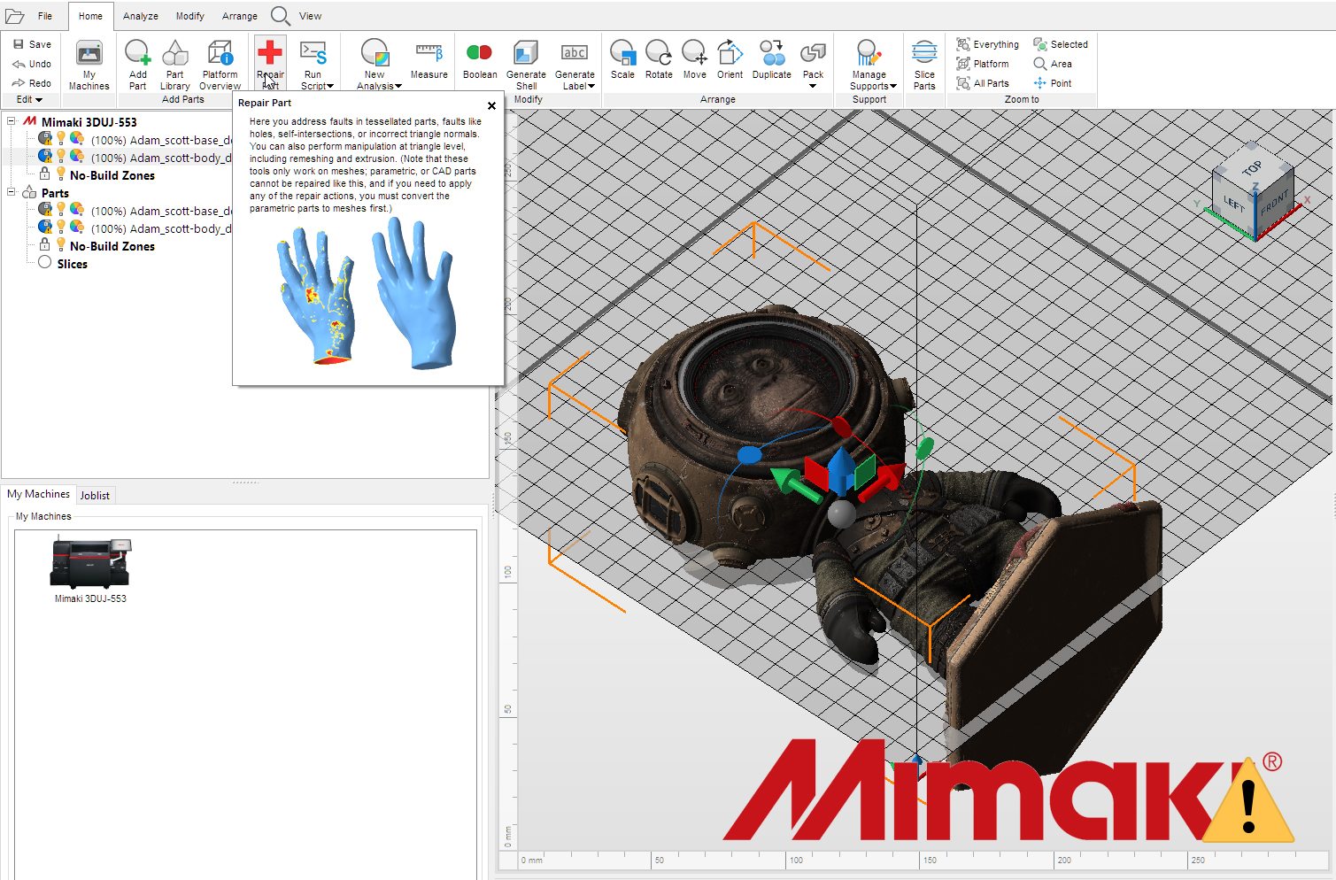
Task: Click the Run Script icon
Action: pos(313,53)
